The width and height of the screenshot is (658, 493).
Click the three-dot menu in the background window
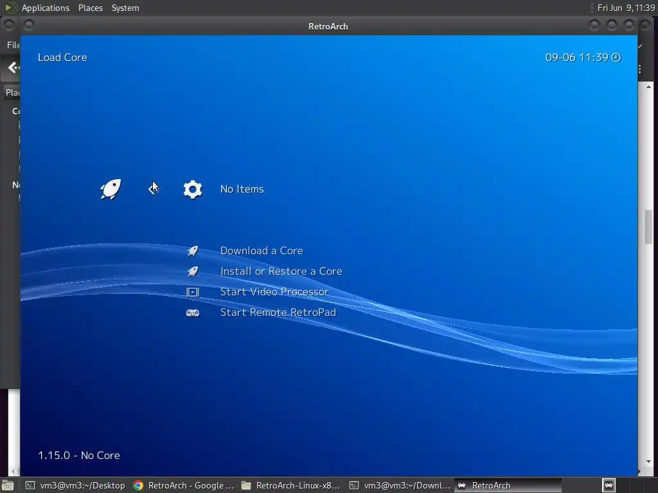click(x=639, y=69)
